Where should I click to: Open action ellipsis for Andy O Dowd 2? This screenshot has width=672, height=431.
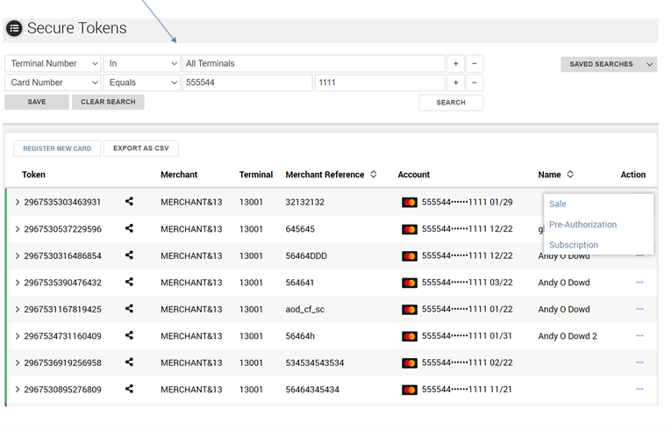click(x=640, y=336)
